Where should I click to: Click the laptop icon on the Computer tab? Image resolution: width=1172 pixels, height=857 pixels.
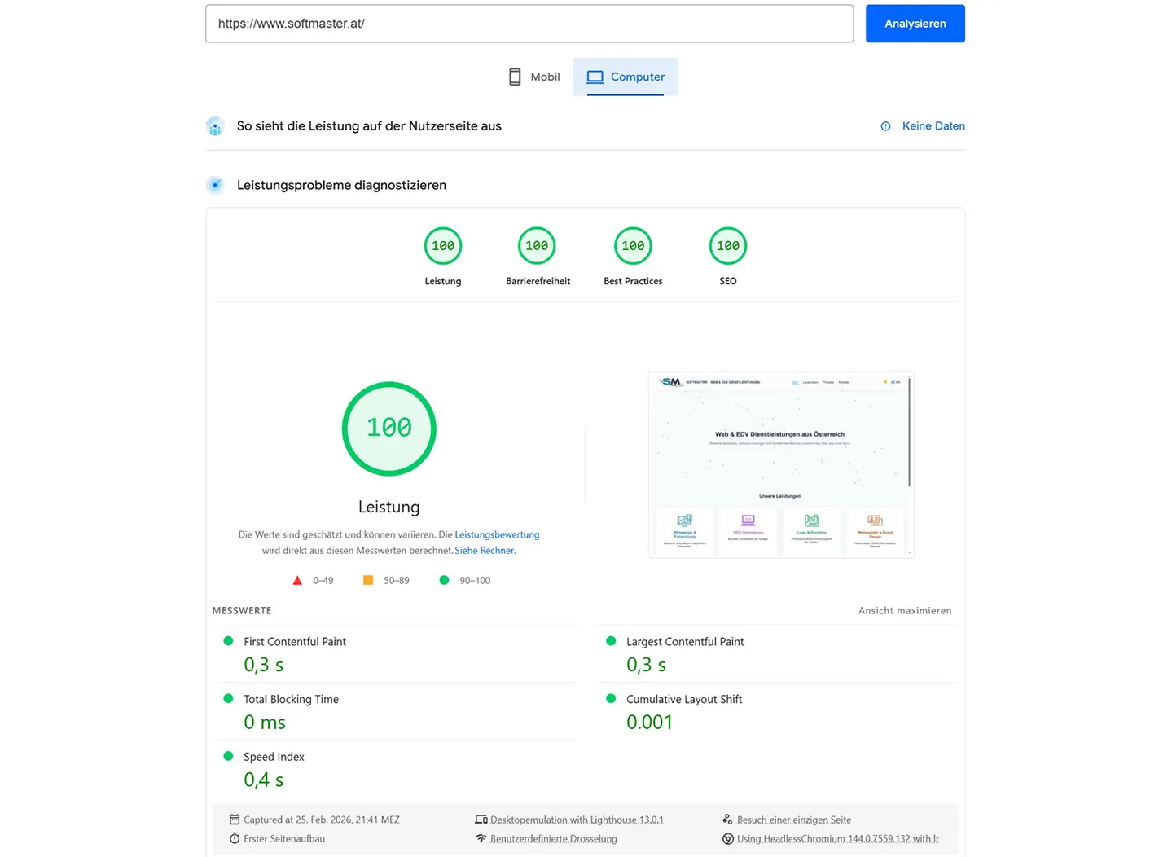595,76
